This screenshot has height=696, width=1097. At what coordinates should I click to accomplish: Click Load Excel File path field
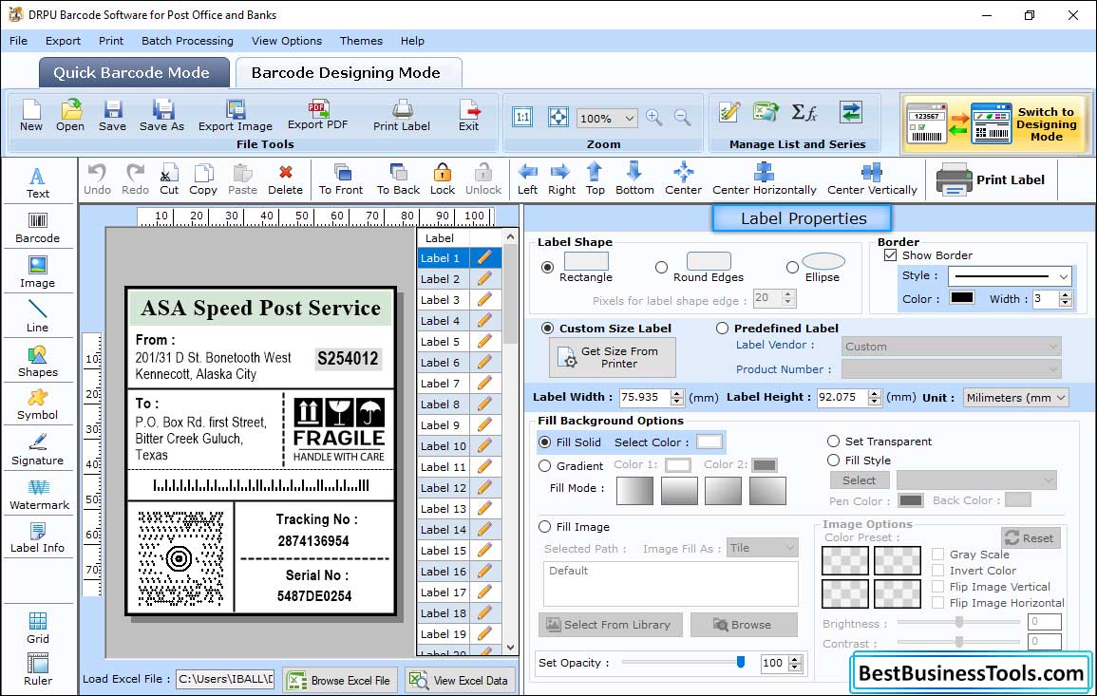[224, 679]
